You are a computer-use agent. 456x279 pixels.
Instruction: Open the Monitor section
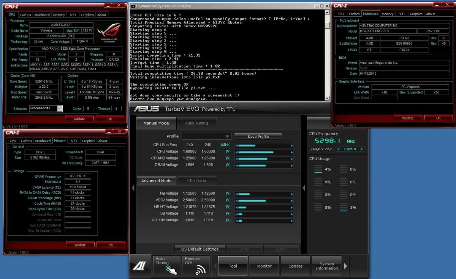click(x=264, y=266)
